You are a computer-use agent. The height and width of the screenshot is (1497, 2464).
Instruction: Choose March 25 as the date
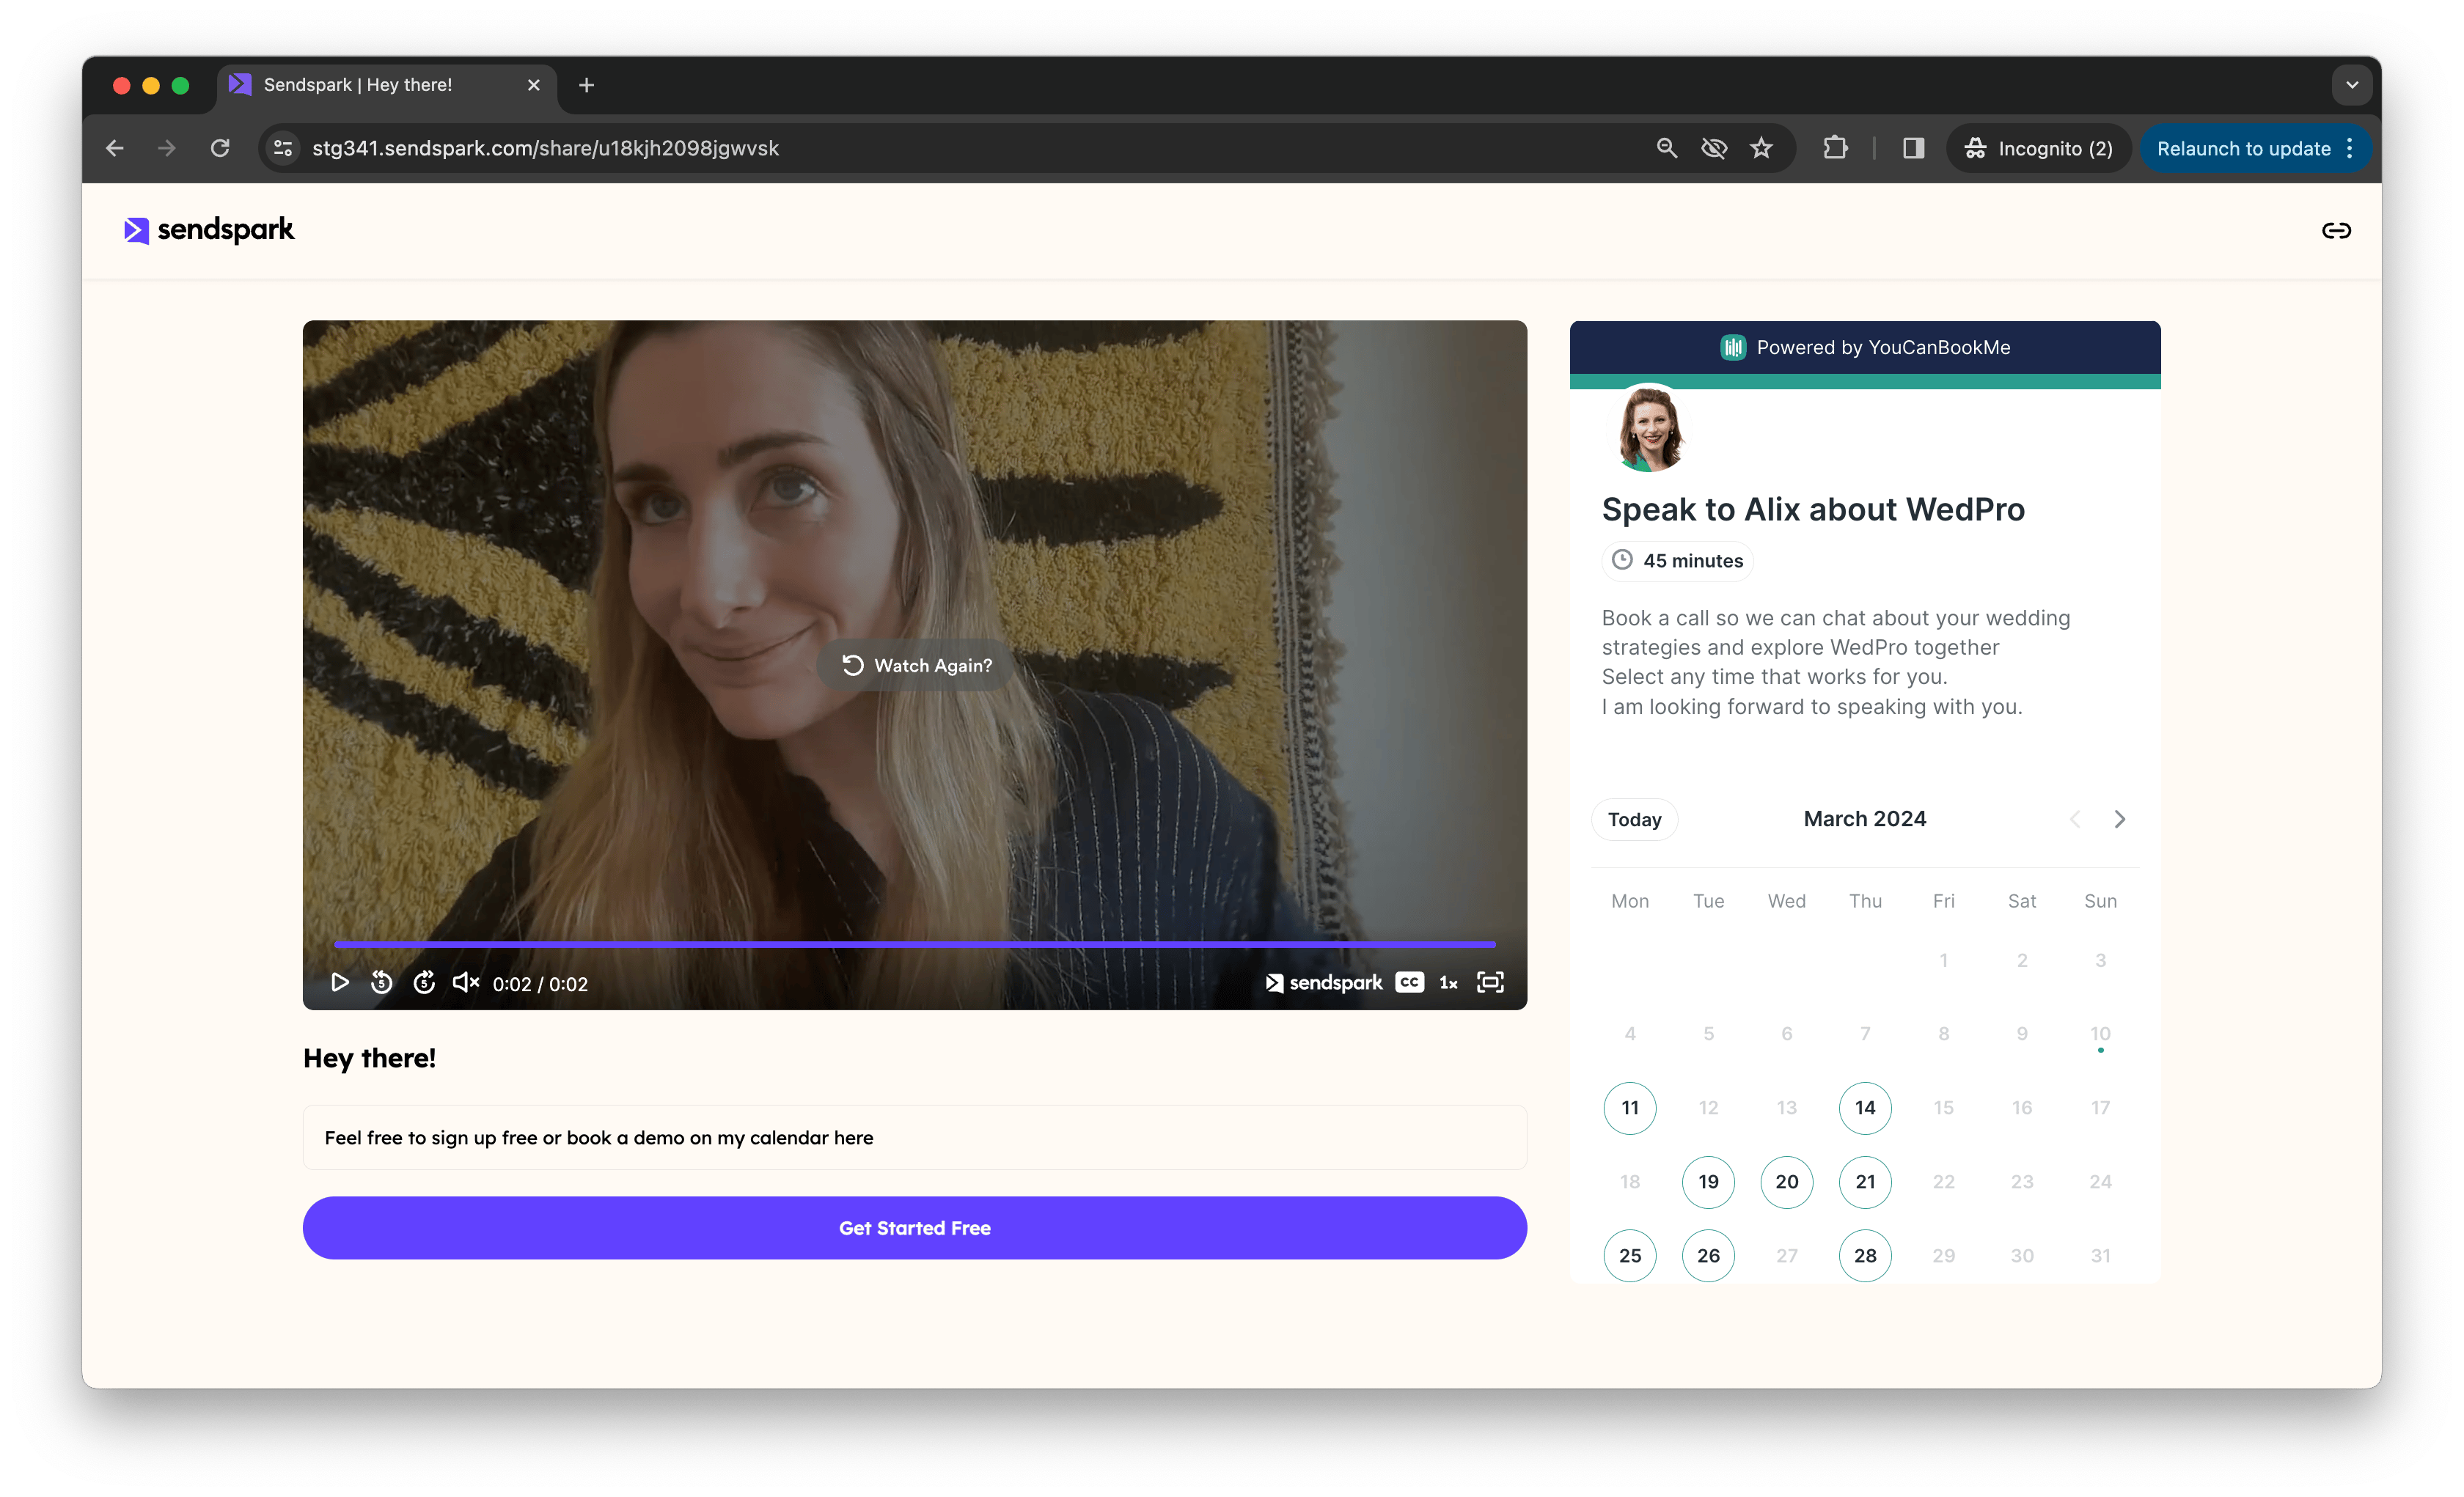point(1630,1256)
